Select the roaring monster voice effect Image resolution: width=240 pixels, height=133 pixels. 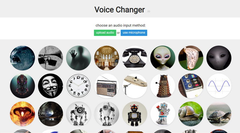coord(22,58)
